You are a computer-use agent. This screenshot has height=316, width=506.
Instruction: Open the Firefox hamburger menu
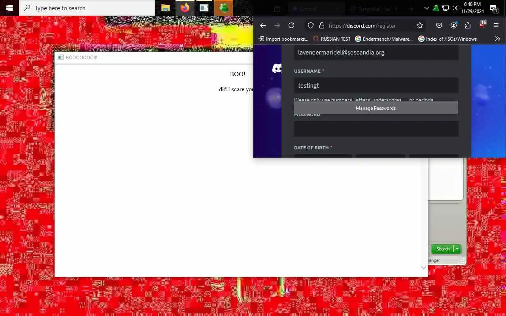tap(496, 26)
